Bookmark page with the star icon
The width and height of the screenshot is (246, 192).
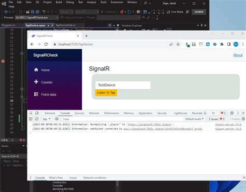tap(178, 44)
